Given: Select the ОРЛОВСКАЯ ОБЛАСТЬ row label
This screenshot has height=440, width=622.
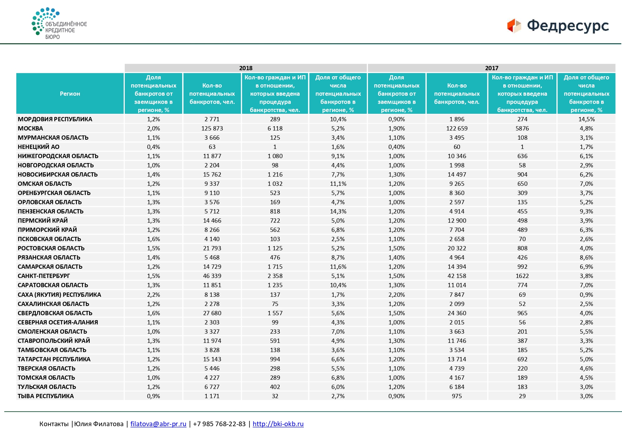Looking at the screenshot, I should click(50, 202).
